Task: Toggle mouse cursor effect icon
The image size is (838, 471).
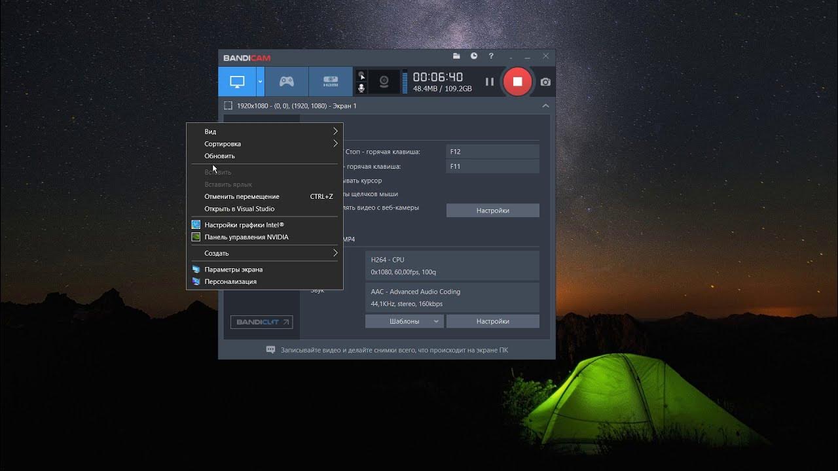Action: click(x=361, y=76)
